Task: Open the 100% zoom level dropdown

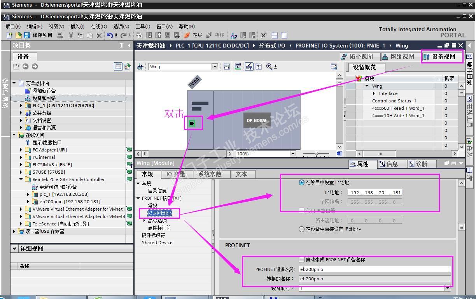Action: point(293,154)
